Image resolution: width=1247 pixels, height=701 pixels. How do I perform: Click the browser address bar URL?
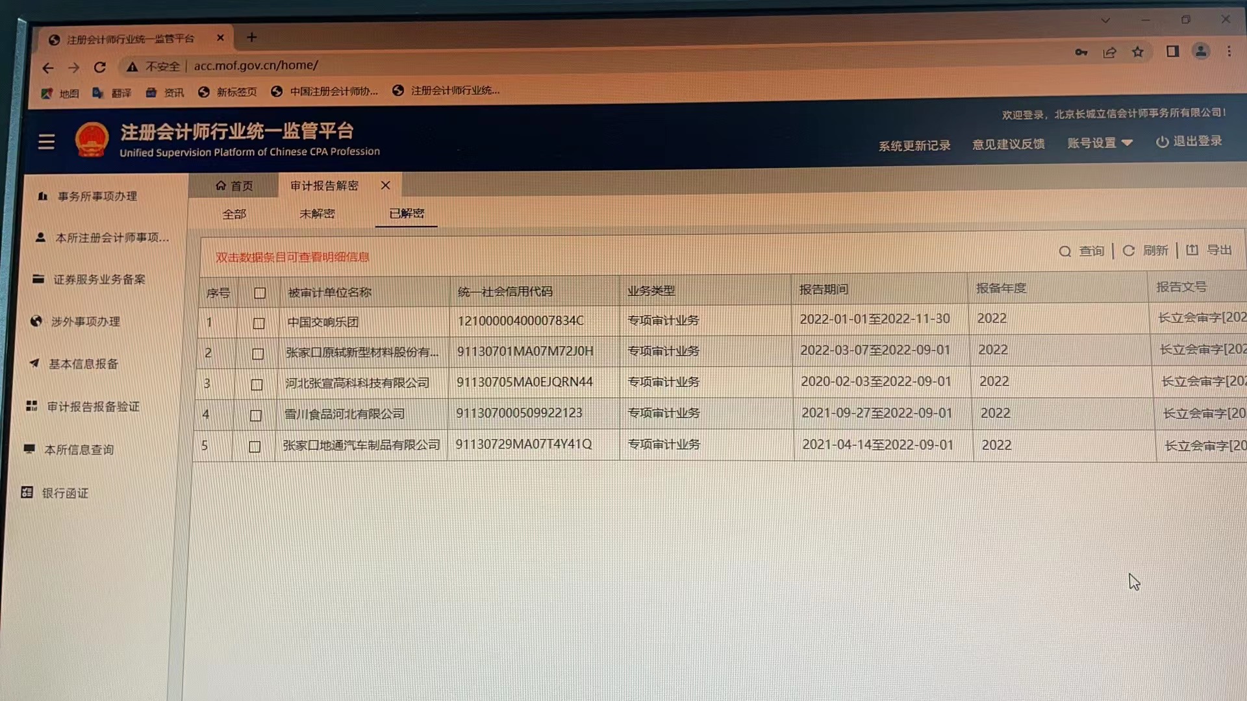256,66
